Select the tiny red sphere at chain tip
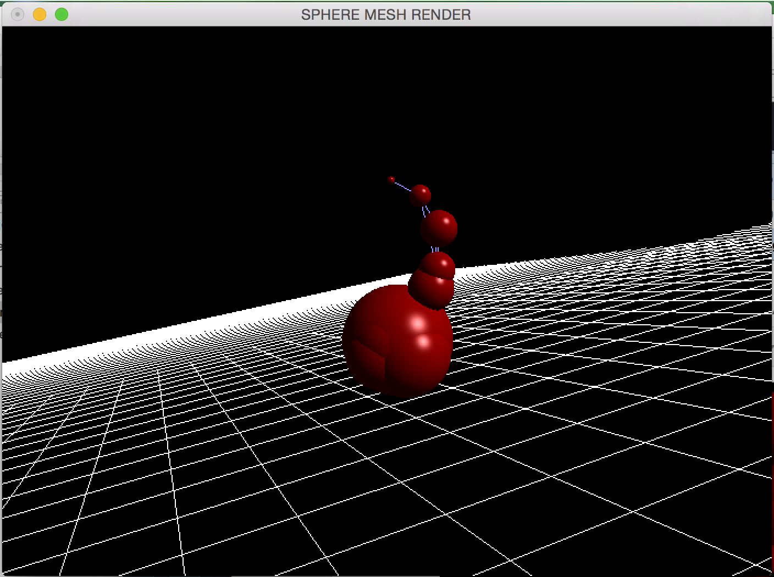 391,180
